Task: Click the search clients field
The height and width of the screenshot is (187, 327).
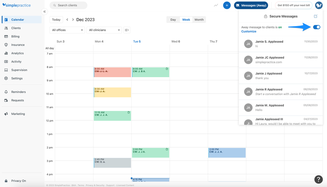Action: (x=68, y=5)
